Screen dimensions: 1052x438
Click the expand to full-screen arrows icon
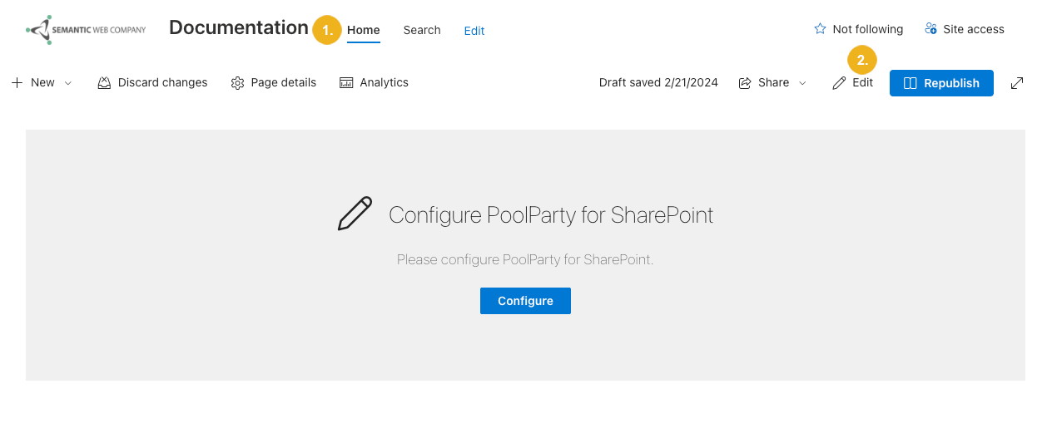coord(1017,83)
